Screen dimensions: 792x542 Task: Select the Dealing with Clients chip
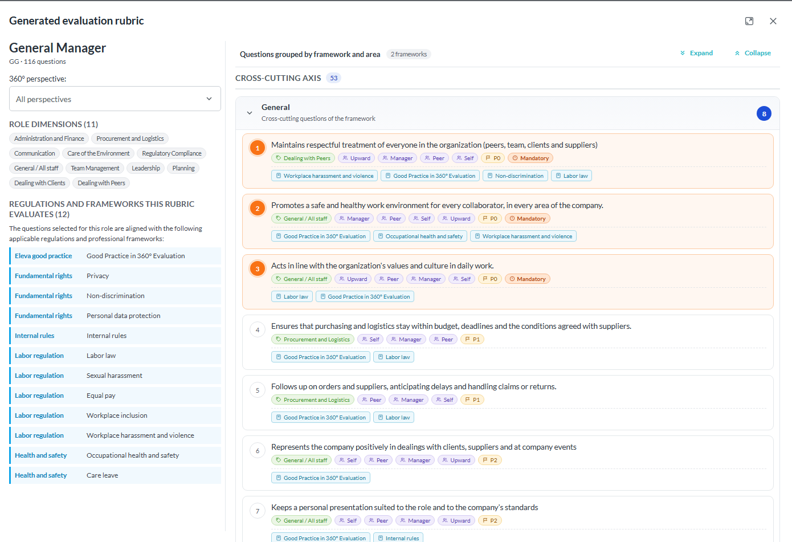tap(40, 183)
